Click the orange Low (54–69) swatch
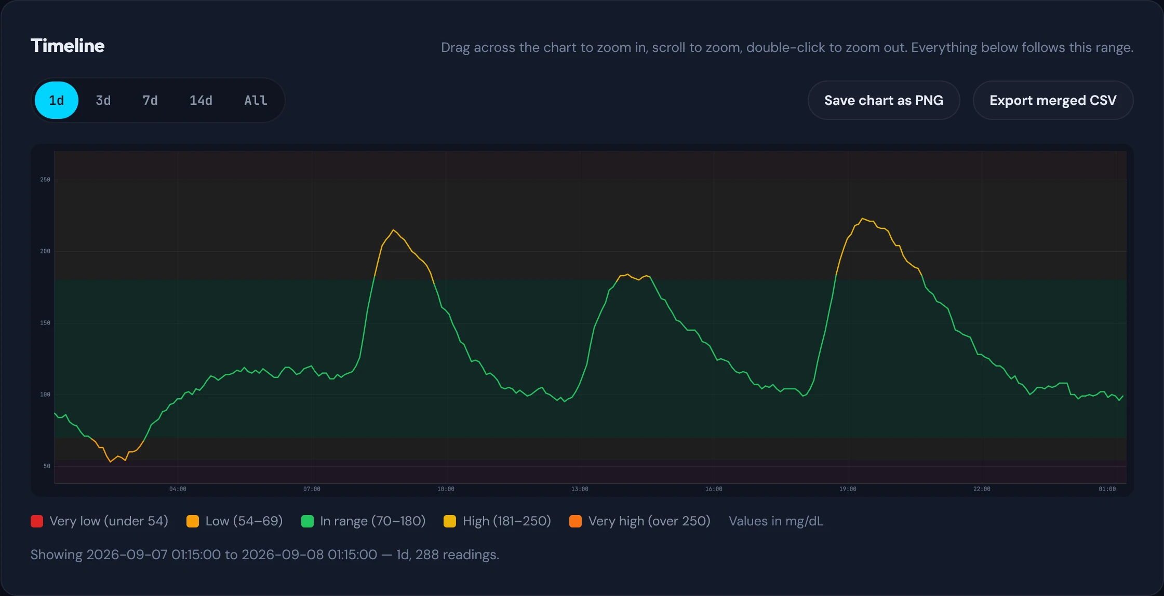Screen dimensions: 1164x596 [193, 521]
